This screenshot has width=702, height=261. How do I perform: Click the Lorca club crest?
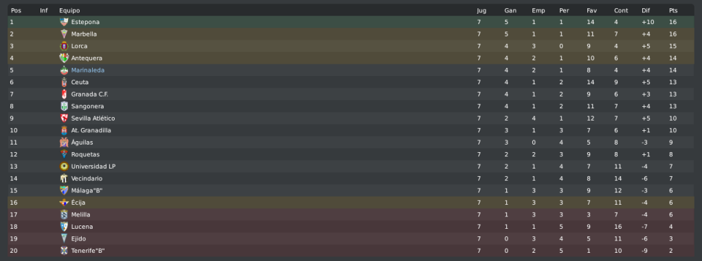pyautogui.click(x=64, y=46)
